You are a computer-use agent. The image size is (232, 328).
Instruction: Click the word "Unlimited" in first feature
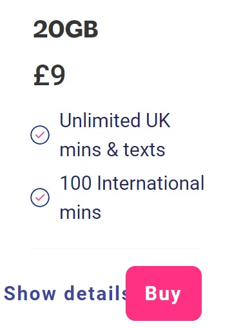coord(100,120)
